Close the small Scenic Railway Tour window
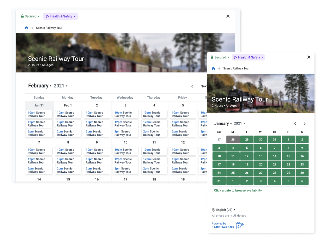 coord(309,57)
